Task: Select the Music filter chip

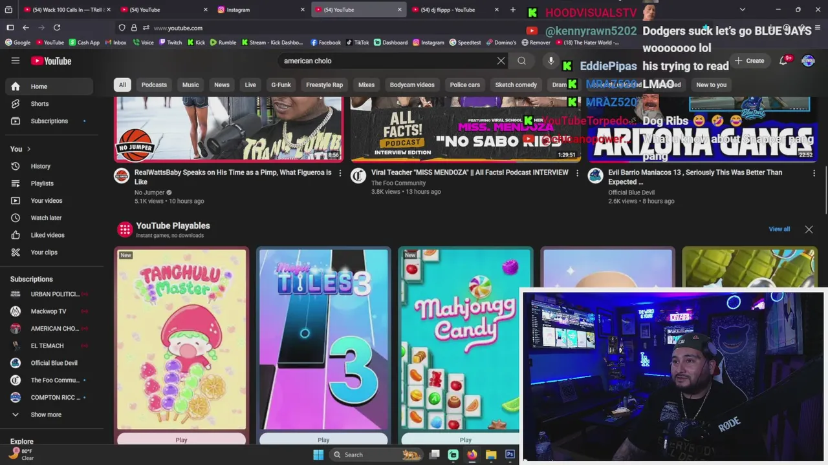Action: (x=190, y=85)
